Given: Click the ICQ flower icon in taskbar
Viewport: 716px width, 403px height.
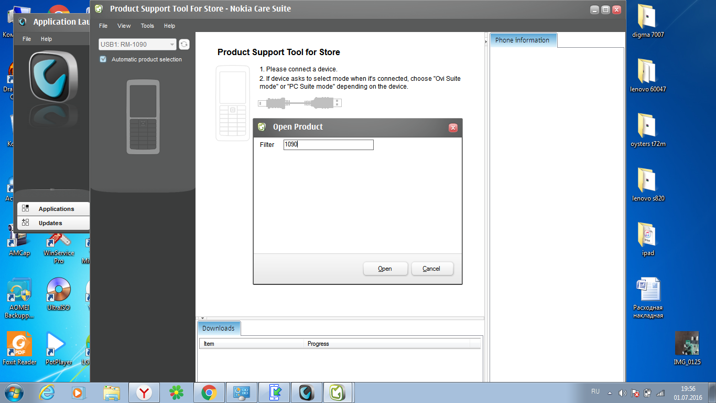Looking at the screenshot, I should coord(176,392).
